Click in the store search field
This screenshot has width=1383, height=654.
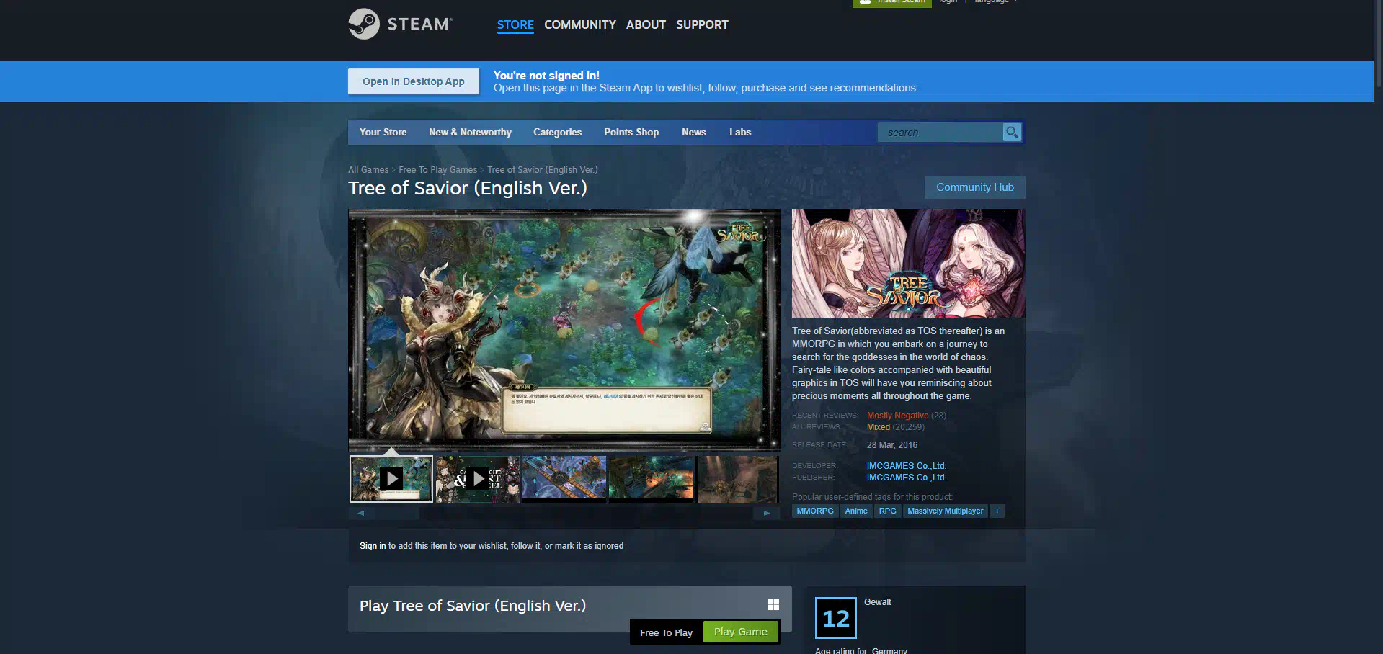pyautogui.click(x=940, y=133)
